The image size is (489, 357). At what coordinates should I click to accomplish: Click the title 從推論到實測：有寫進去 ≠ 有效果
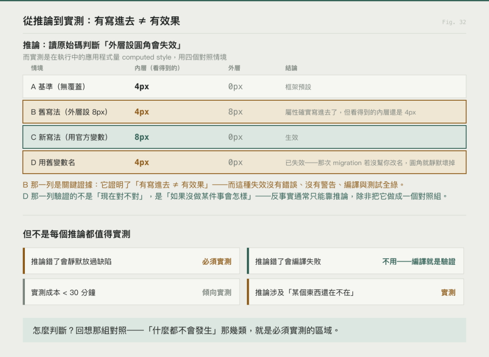[x=101, y=21]
